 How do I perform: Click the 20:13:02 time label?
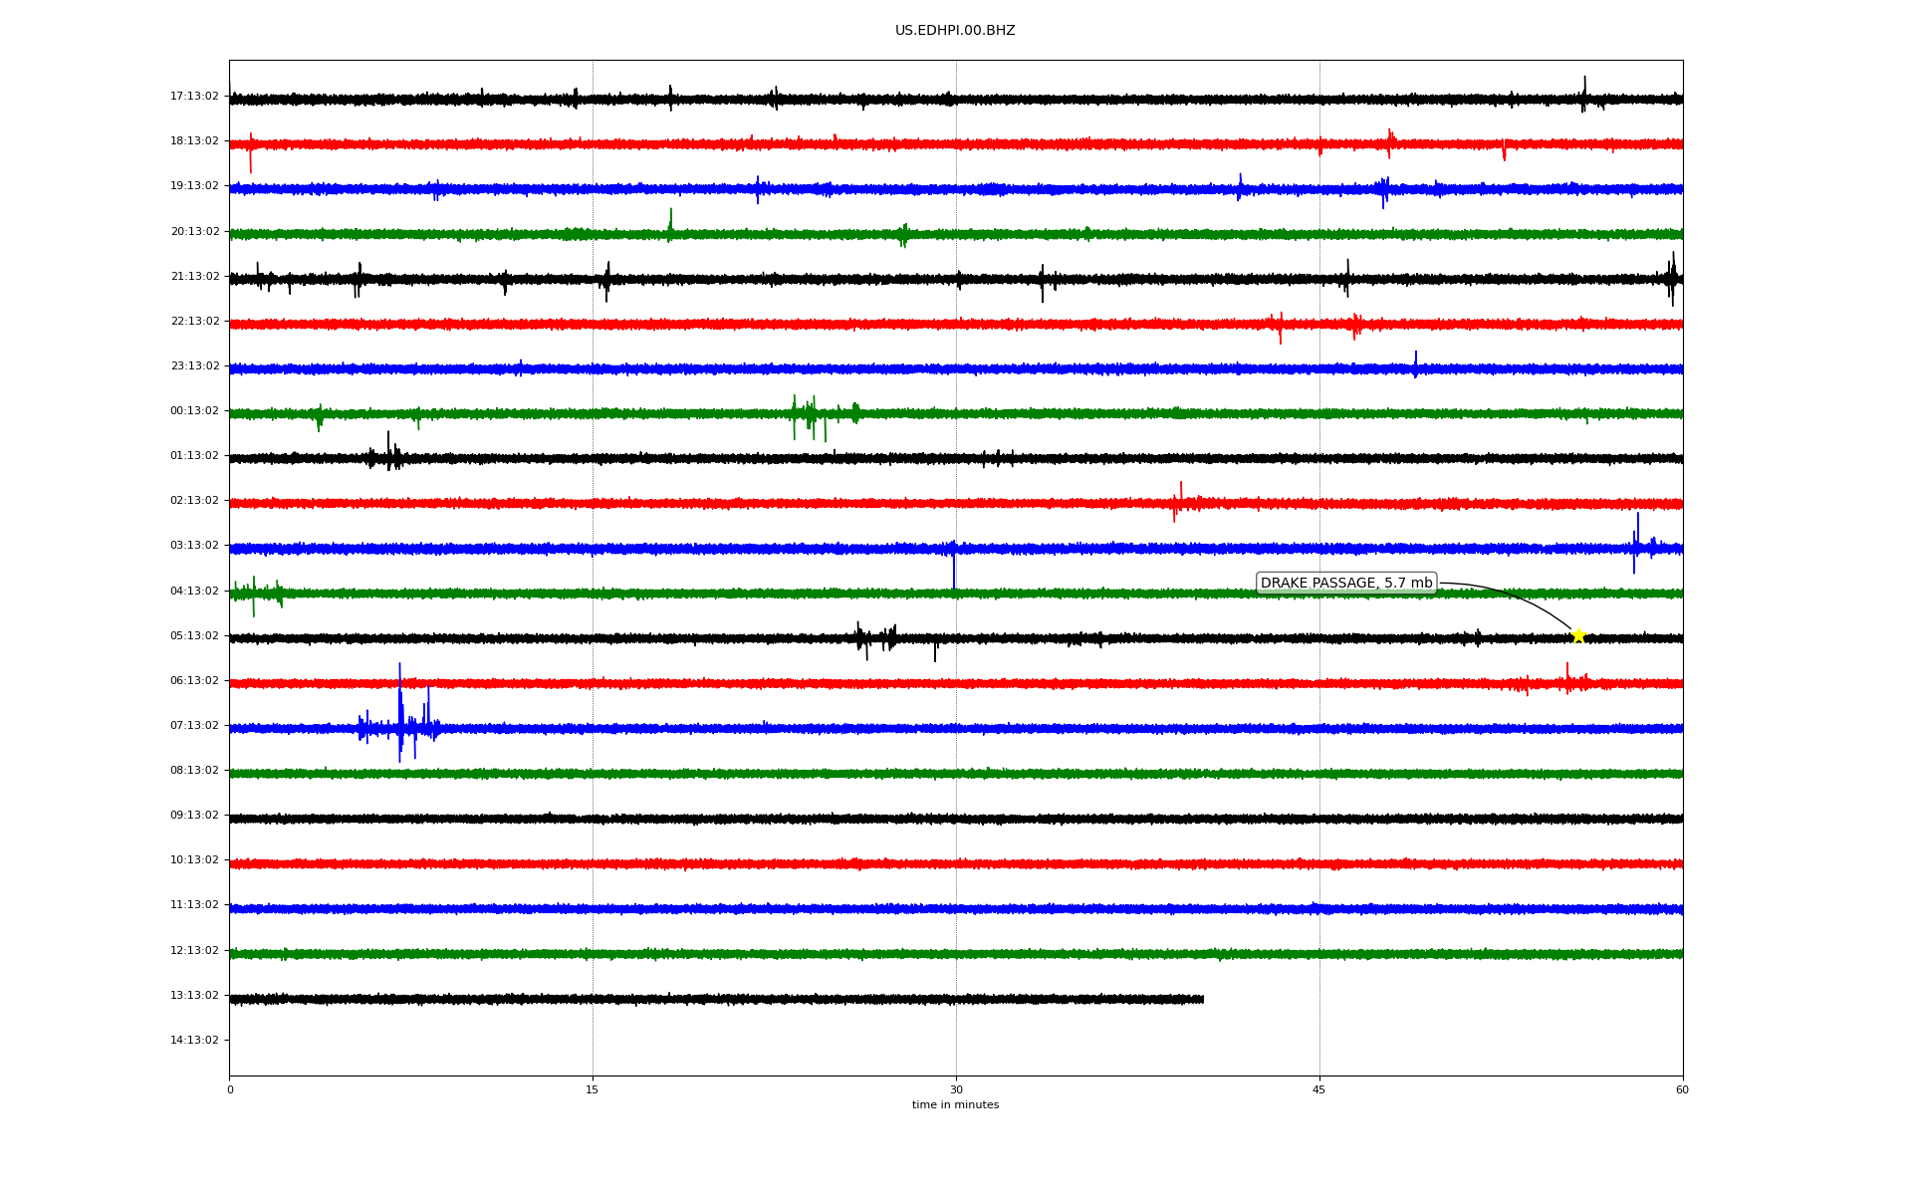point(194,232)
